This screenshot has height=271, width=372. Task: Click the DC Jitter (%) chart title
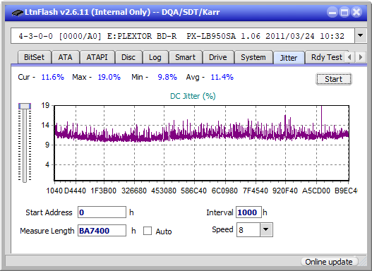193,96
